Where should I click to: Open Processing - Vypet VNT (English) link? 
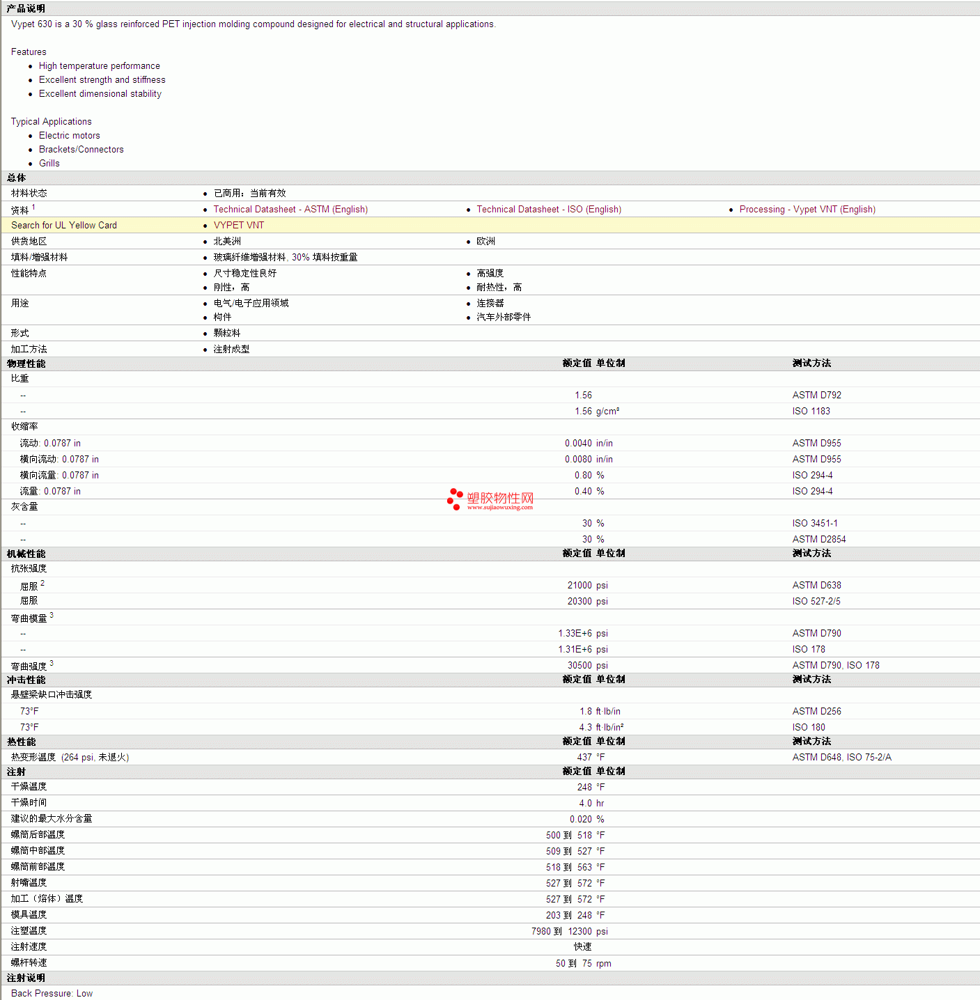tap(807, 210)
